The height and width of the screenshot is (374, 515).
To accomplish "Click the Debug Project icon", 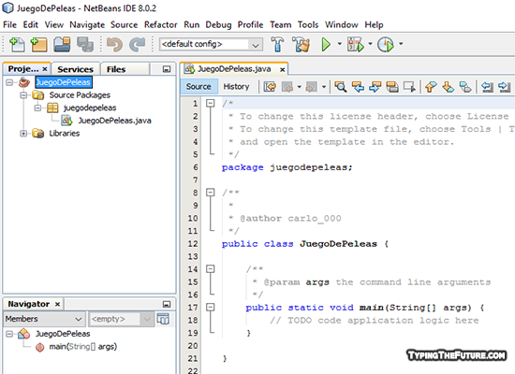I will pyautogui.click(x=356, y=44).
